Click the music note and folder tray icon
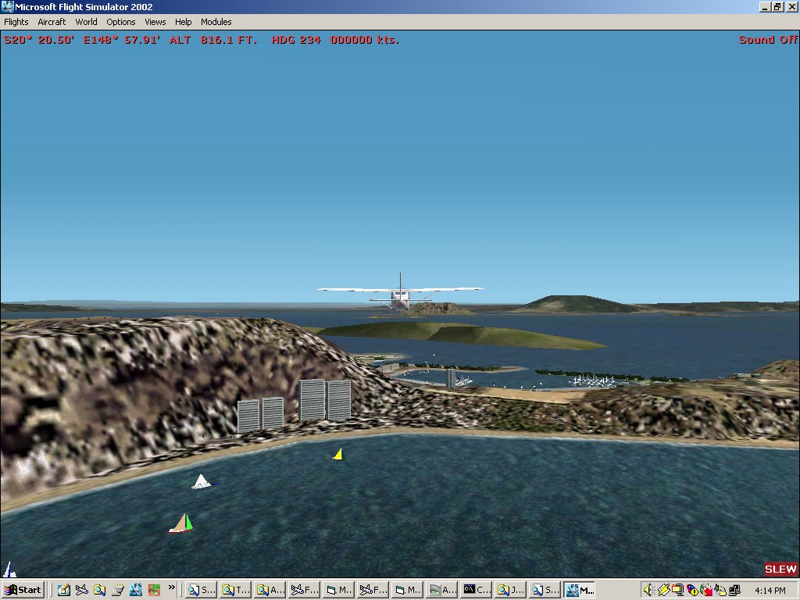Screen dimensions: 800x600 coord(720,591)
